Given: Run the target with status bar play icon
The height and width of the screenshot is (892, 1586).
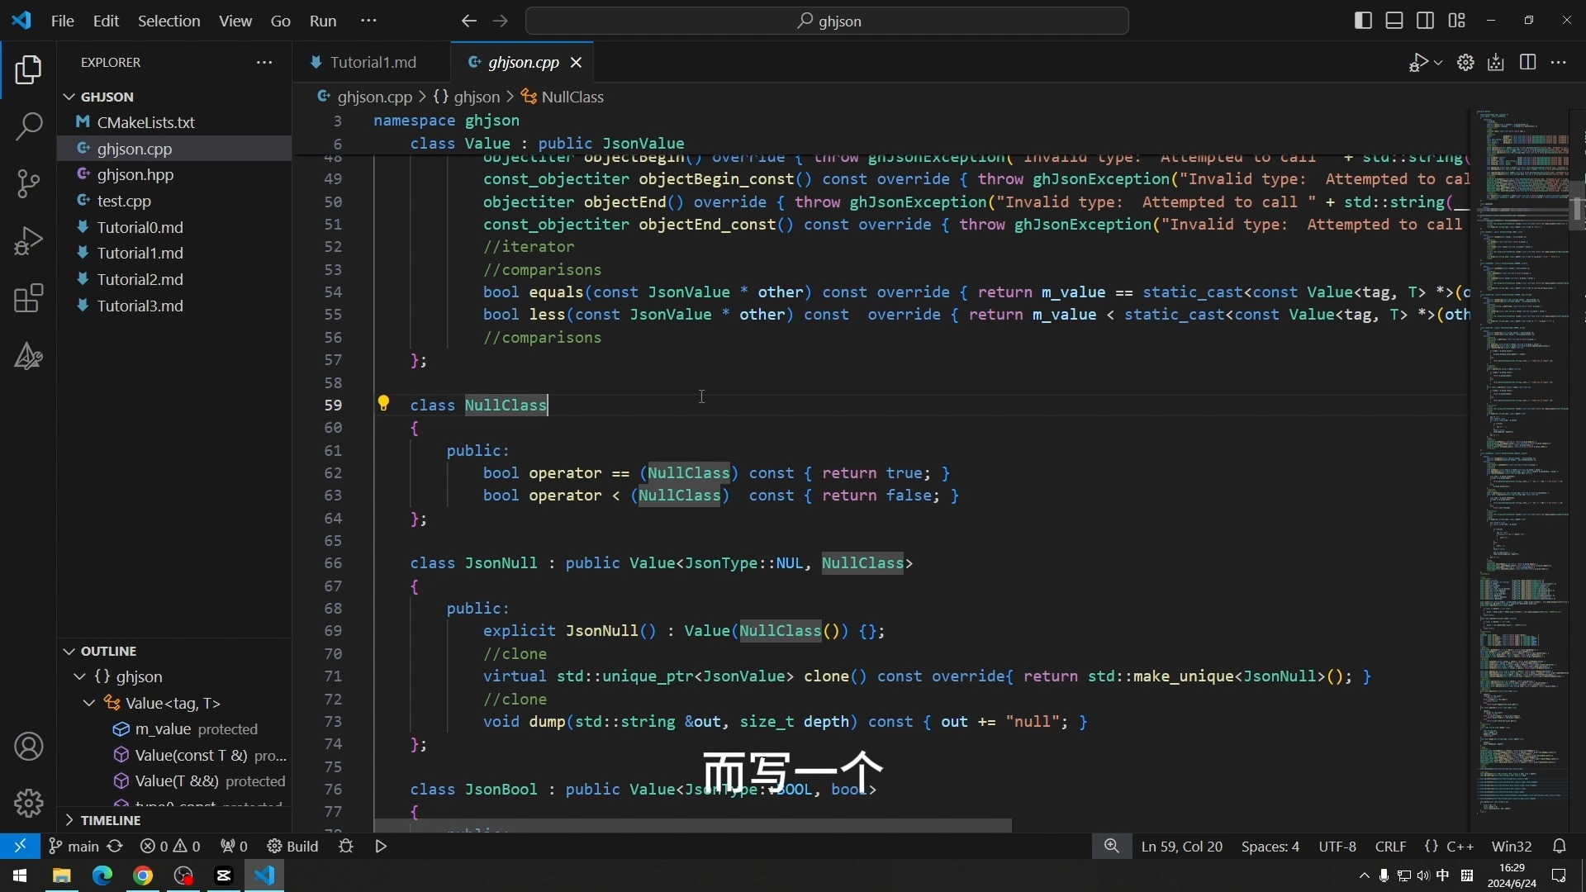Looking at the screenshot, I should coord(381,846).
